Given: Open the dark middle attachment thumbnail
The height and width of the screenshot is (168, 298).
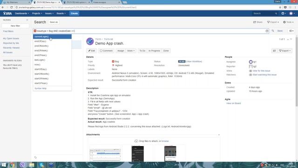Looking at the screenshot, I should point(138,154).
